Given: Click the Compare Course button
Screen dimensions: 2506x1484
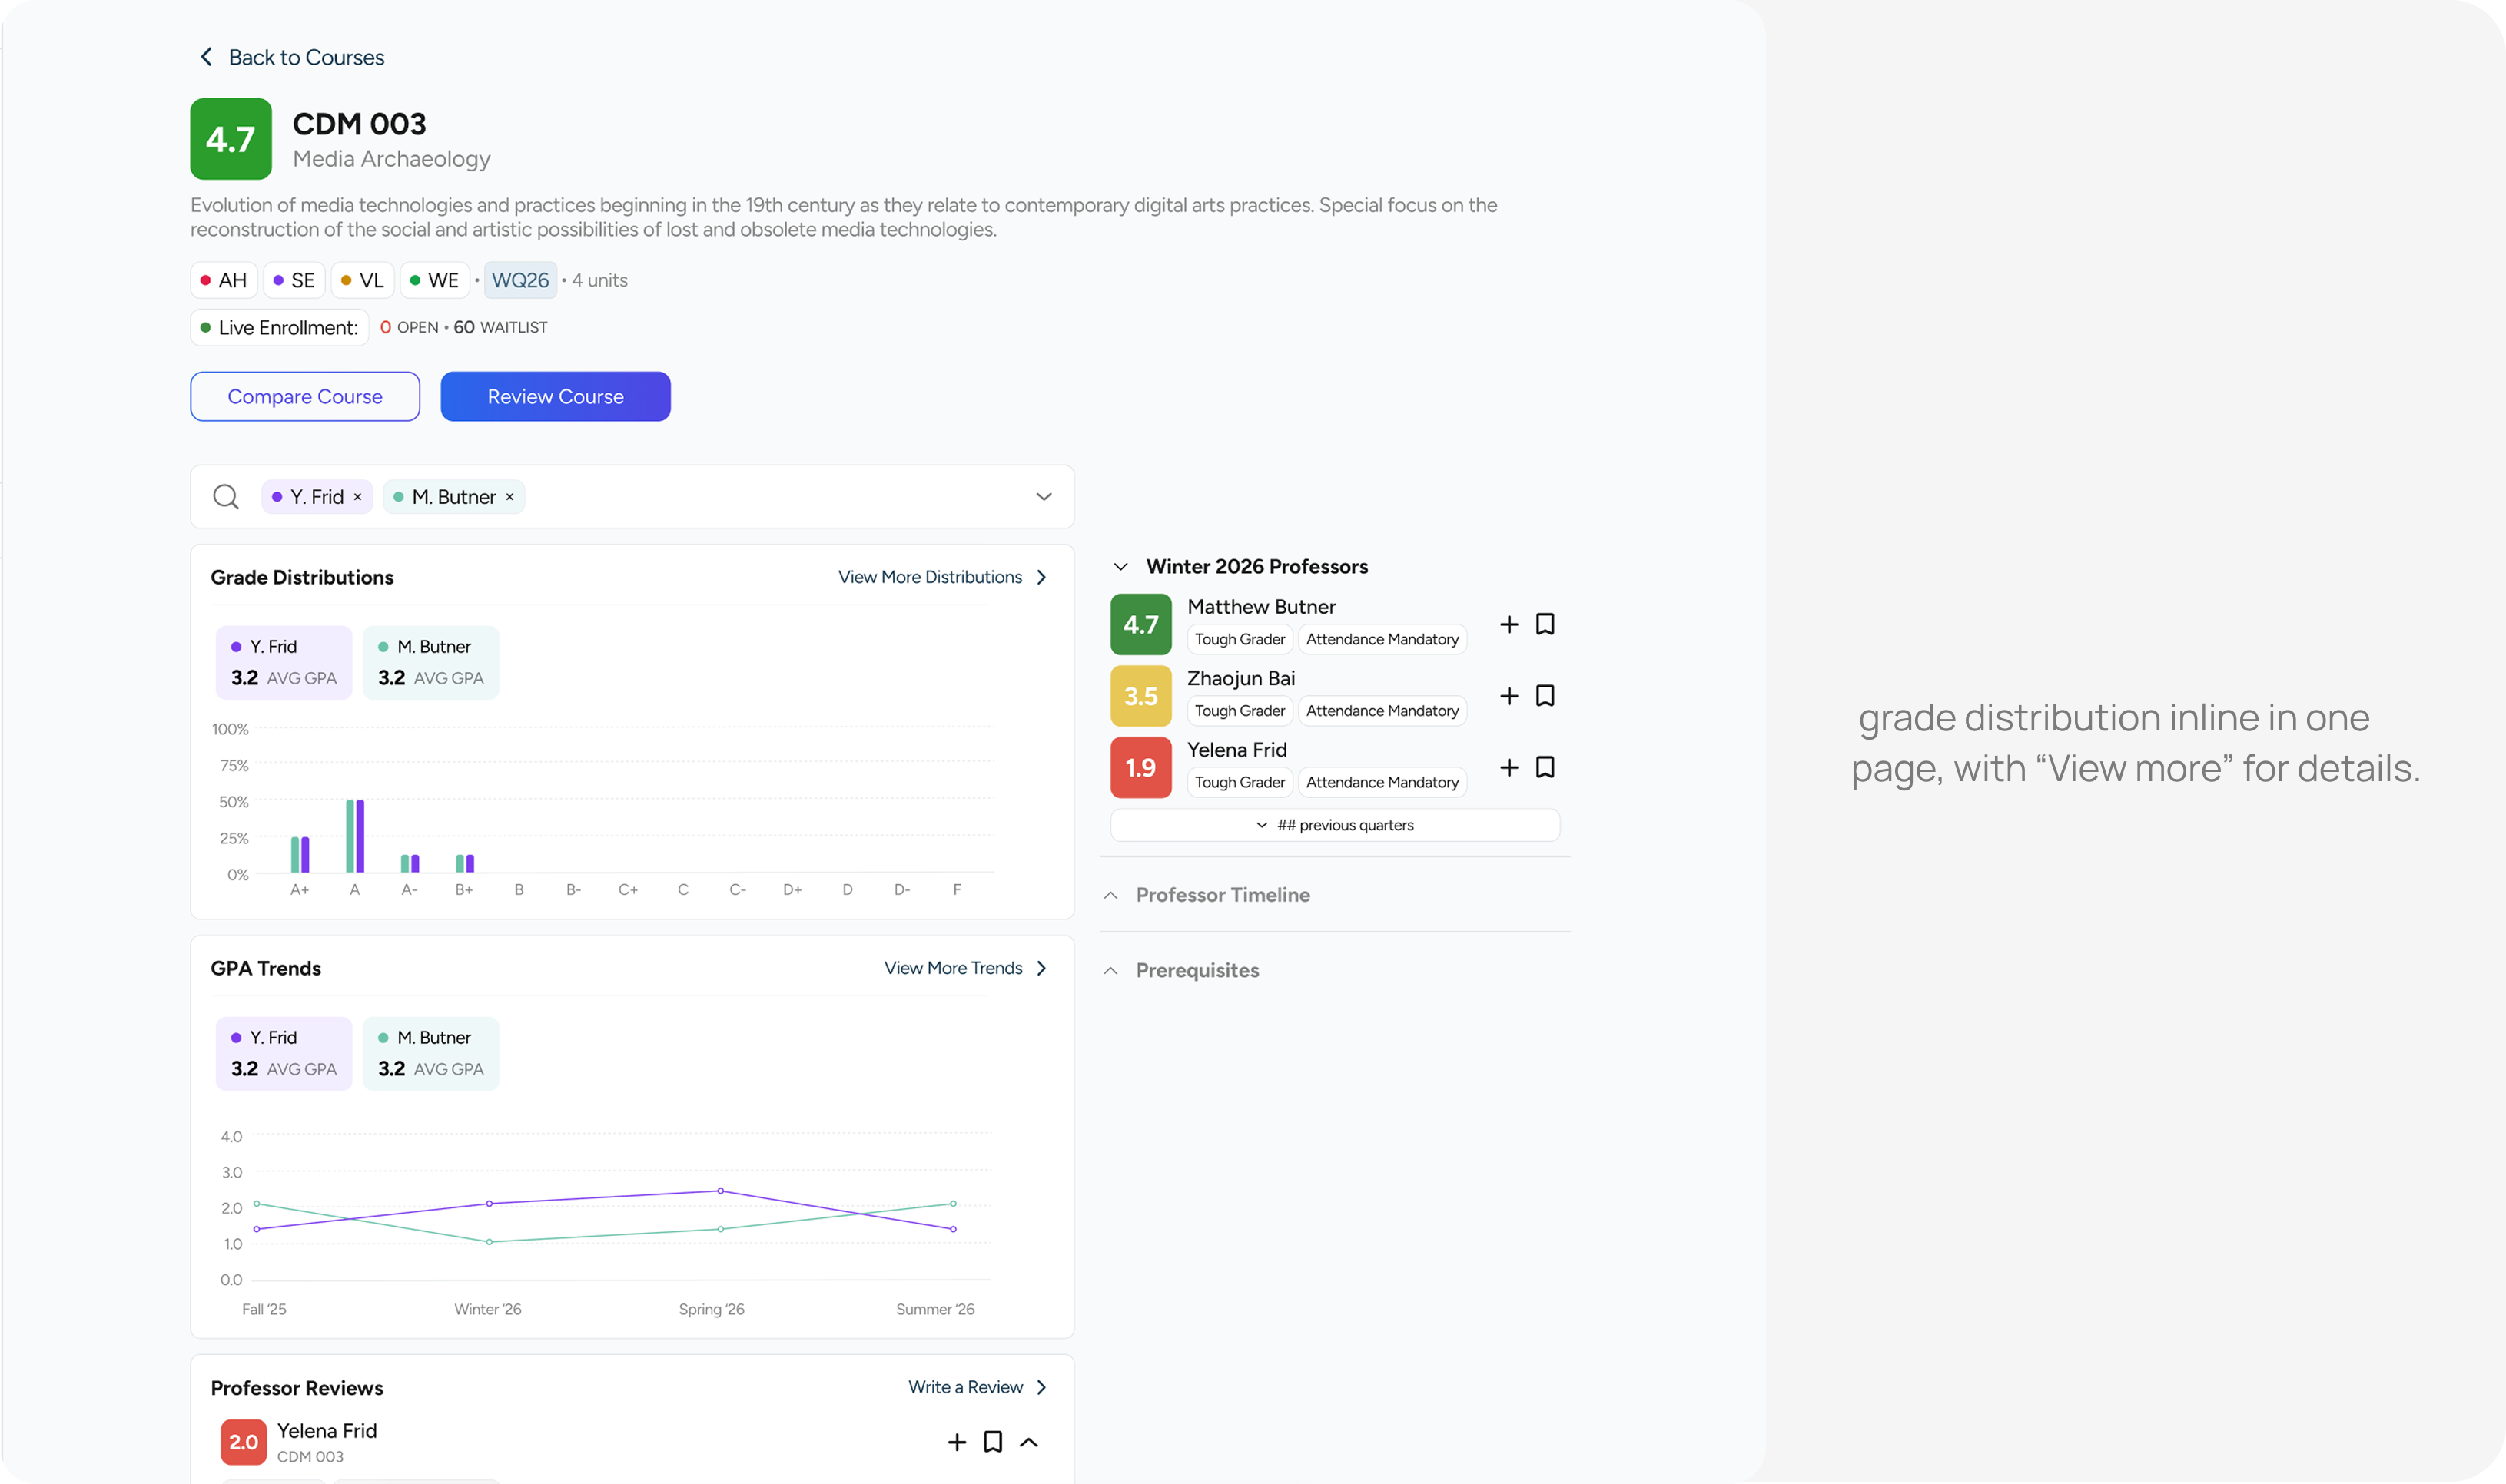Looking at the screenshot, I should (305, 397).
